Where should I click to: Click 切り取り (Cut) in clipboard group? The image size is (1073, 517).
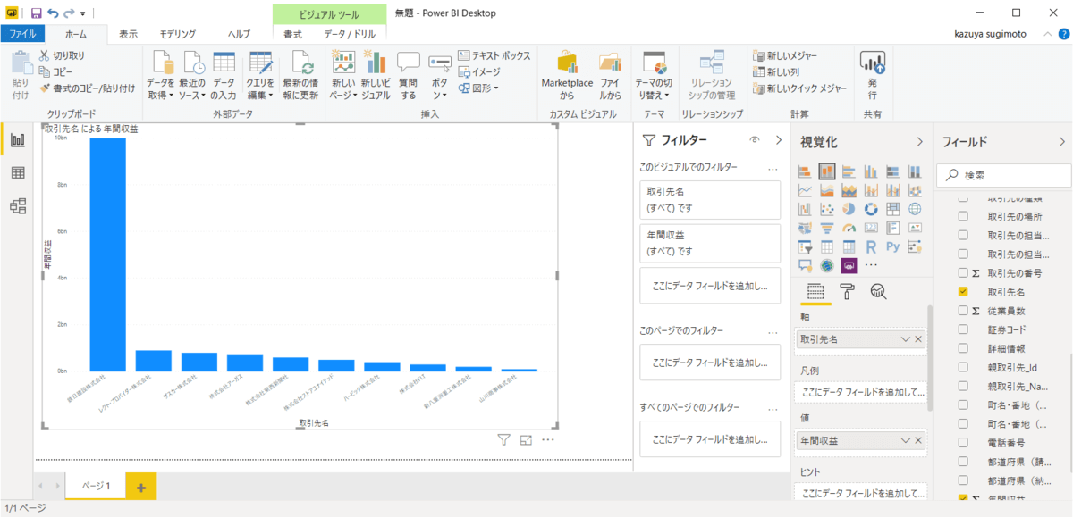pos(62,55)
